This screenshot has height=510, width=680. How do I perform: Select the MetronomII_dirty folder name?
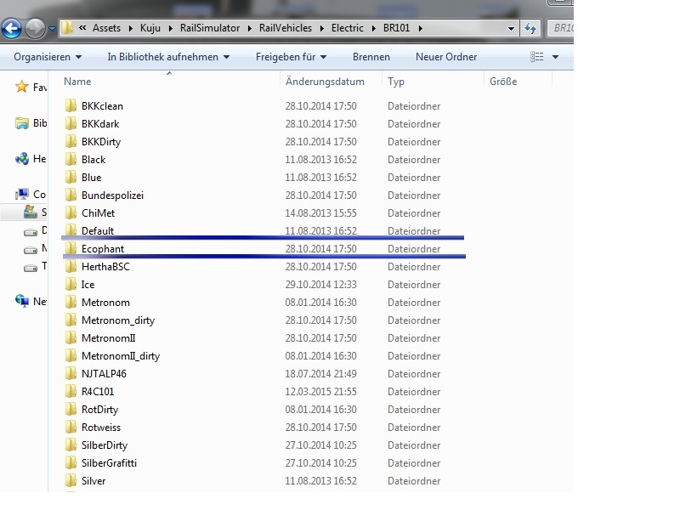click(121, 356)
